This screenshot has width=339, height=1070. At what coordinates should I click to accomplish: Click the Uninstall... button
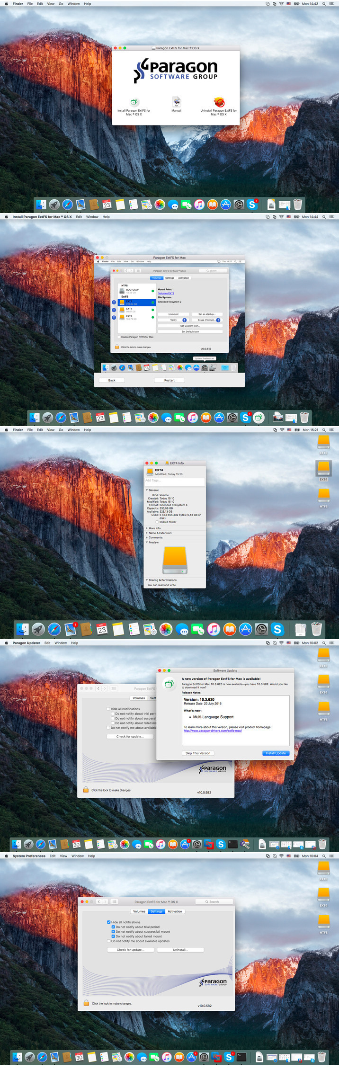pyautogui.click(x=180, y=950)
